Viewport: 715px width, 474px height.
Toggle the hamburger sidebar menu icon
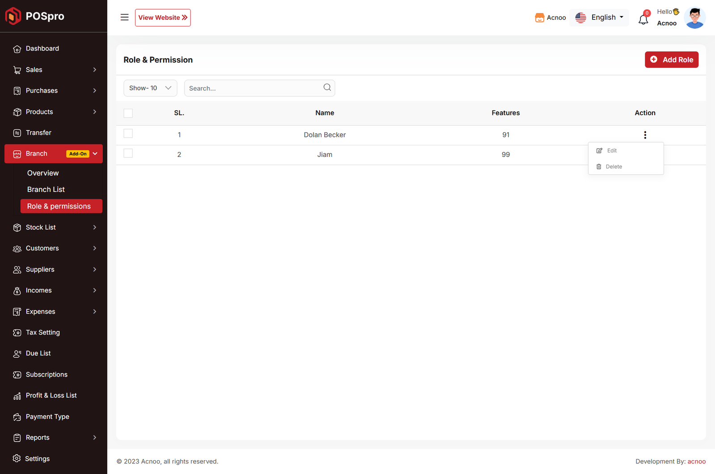pyautogui.click(x=125, y=17)
